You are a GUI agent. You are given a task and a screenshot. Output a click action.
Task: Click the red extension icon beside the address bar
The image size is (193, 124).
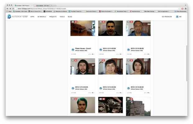point(182,9)
